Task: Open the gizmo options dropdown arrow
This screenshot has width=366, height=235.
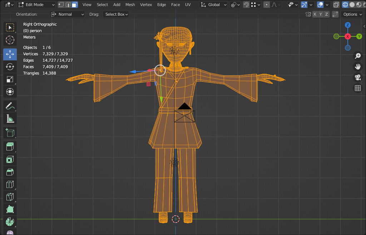Action: pos(311,5)
